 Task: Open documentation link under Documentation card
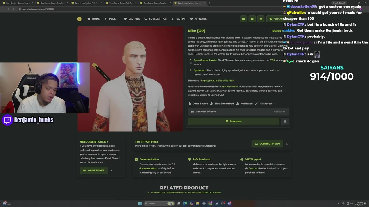[x=148, y=168]
